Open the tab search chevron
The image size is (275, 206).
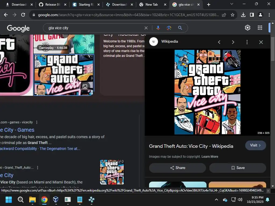[x=232, y=4]
